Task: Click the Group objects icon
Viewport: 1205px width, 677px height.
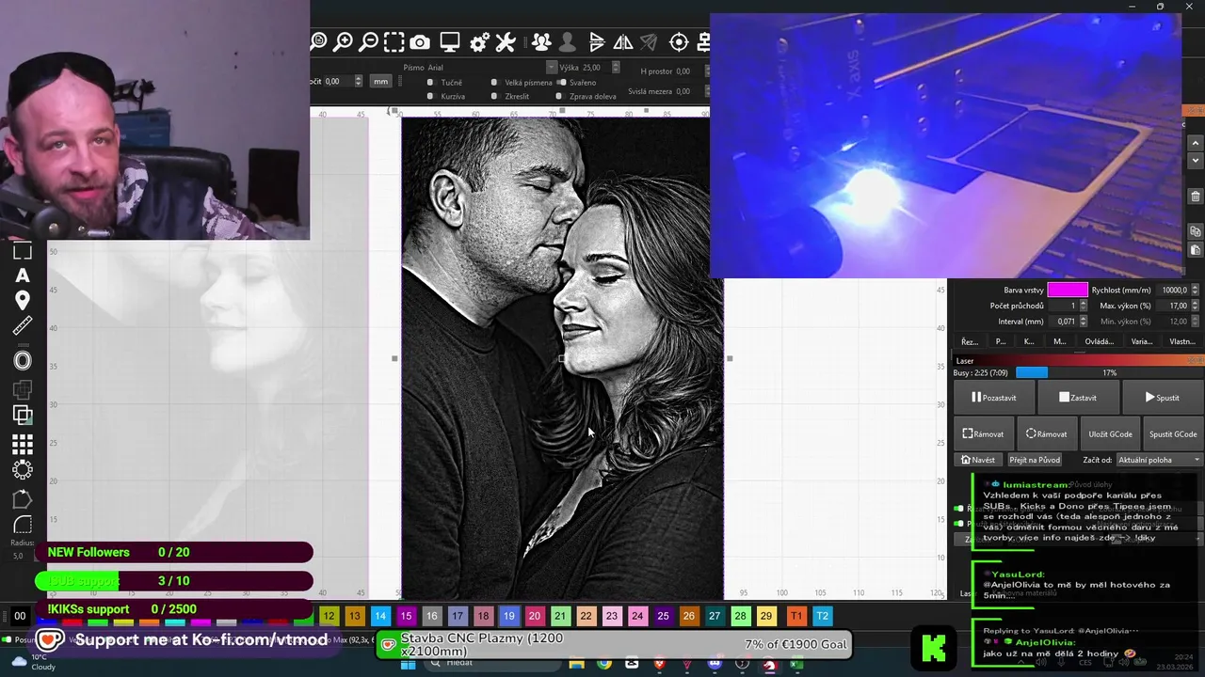Action: [541, 41]
